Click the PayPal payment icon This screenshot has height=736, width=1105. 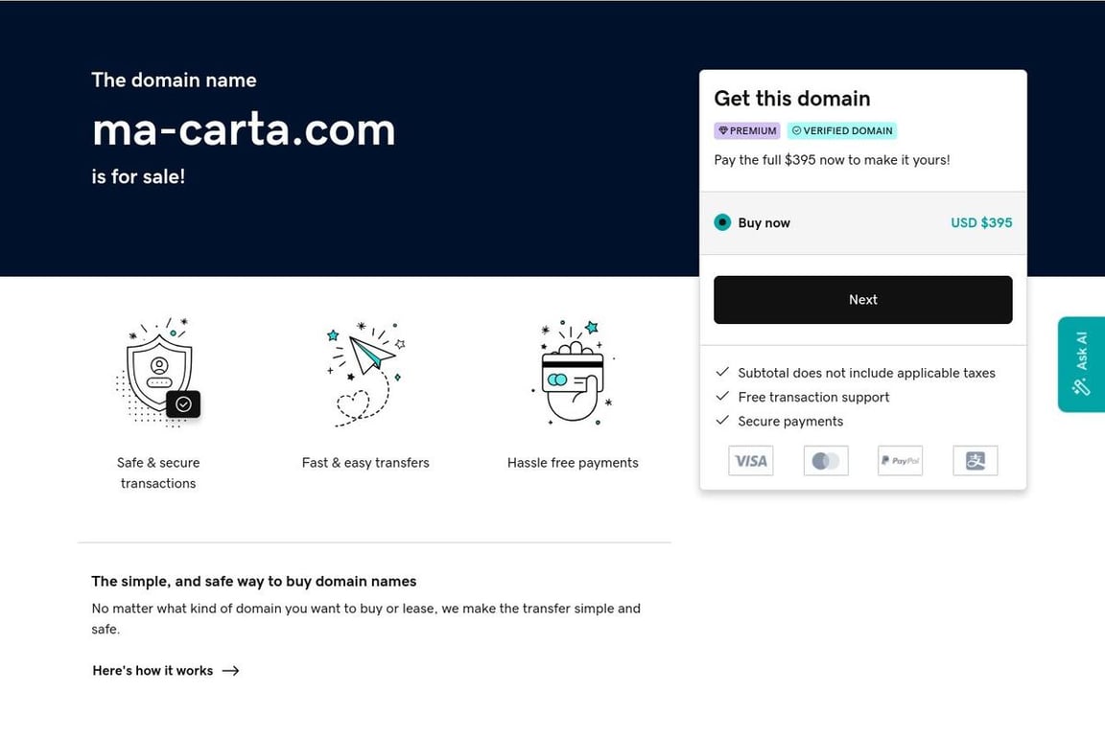click(900, 461)
